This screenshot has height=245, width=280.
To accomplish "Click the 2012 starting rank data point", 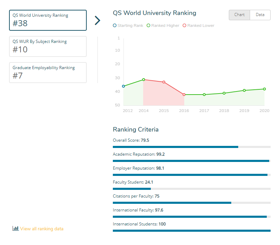I will coord(123,86).
